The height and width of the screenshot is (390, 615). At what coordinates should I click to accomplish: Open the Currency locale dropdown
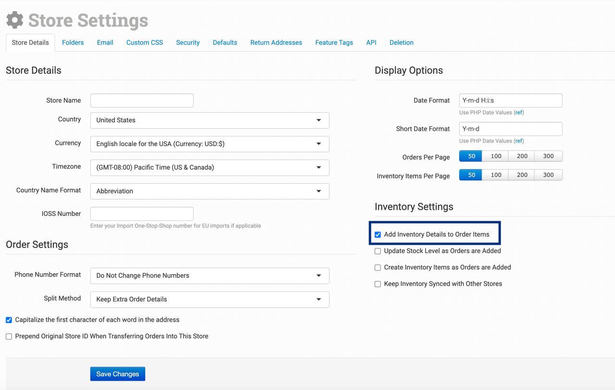[209, 144]
